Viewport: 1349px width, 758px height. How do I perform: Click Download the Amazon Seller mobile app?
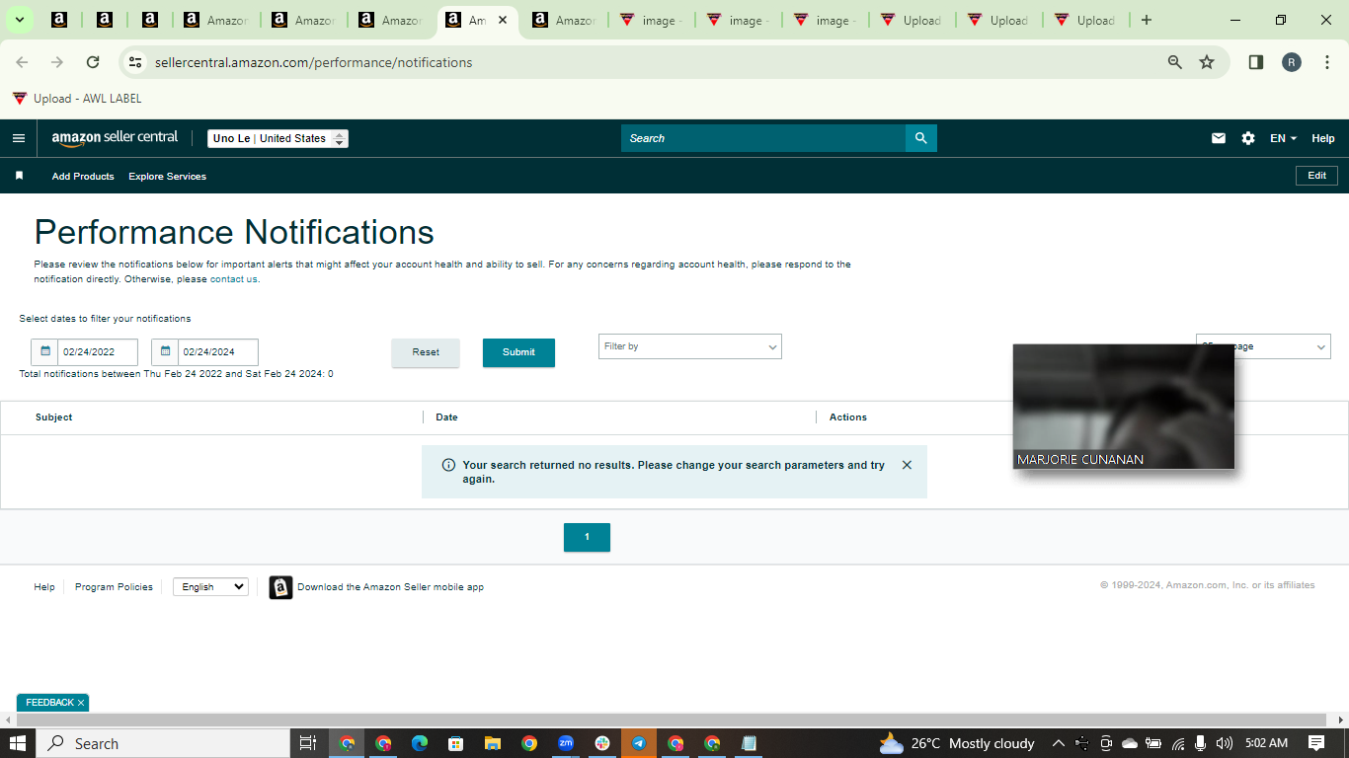(x=390, y=586)
